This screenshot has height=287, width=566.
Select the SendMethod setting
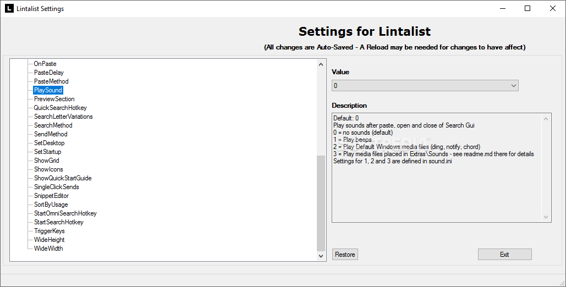pos(51,134)
